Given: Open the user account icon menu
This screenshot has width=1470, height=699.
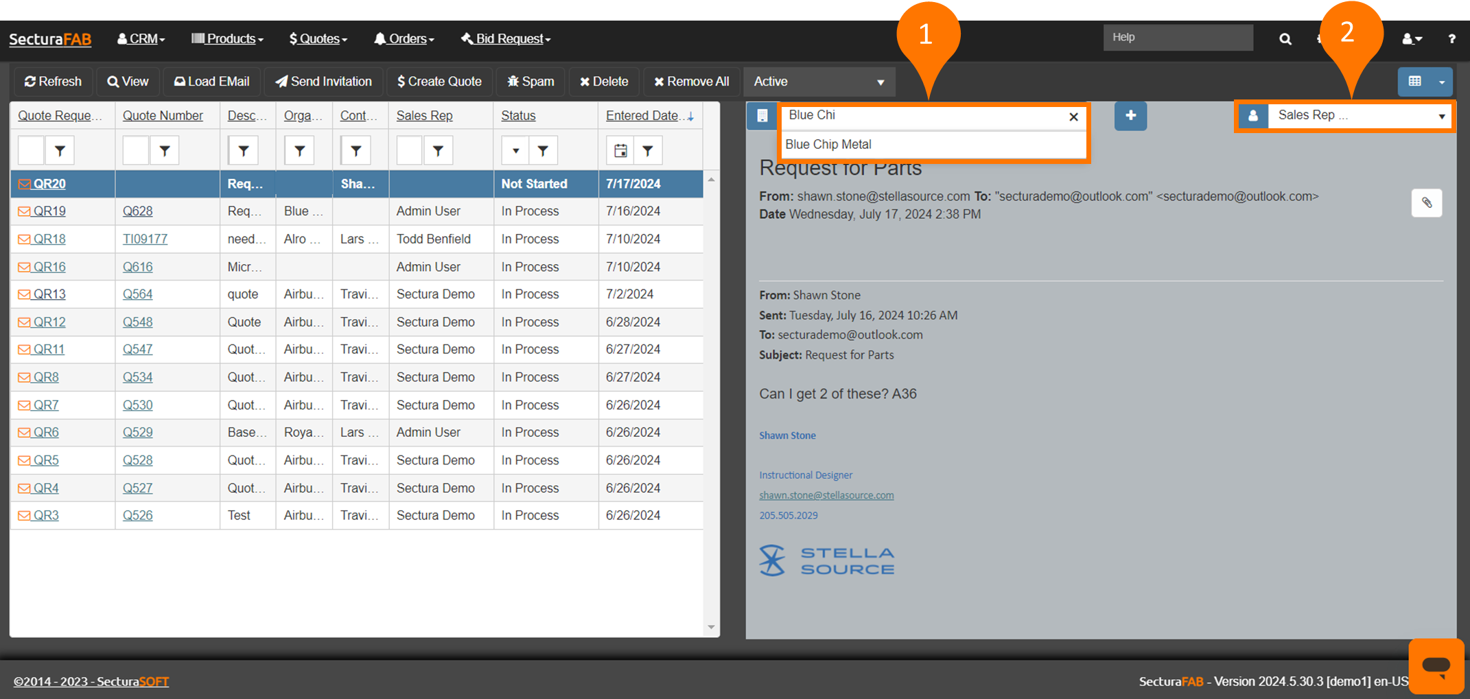Looking at the screenshot, I should [x=1411, y=39].
